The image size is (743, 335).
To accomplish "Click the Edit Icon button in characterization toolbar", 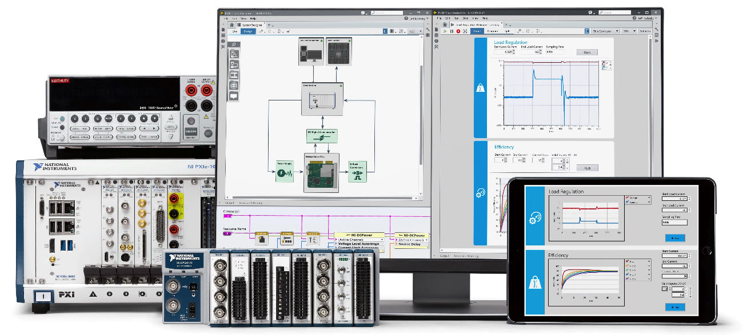I will (646, 31).
